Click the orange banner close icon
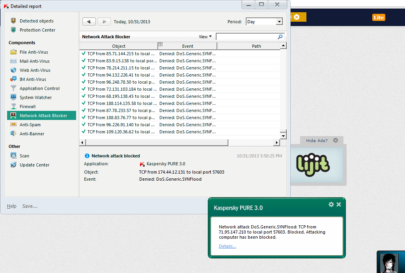This screenshot has width=405, height=273. pyautogui.click(x=297, y=17)
